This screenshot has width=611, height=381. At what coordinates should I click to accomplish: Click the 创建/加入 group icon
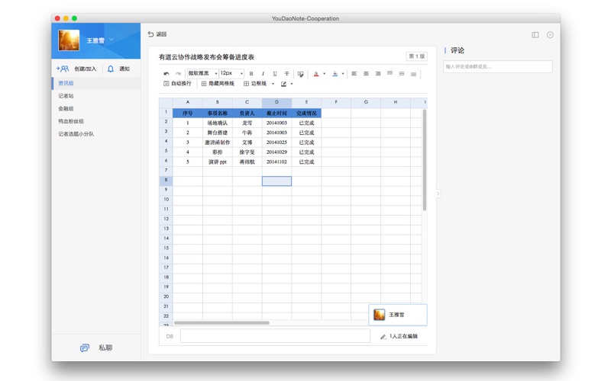pyautogui.click(x=63, y=69)
